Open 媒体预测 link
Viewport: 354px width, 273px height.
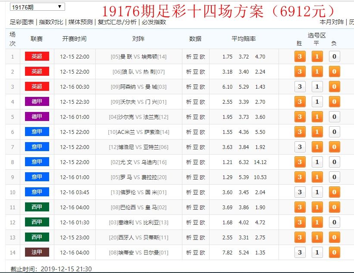[80, 22]
